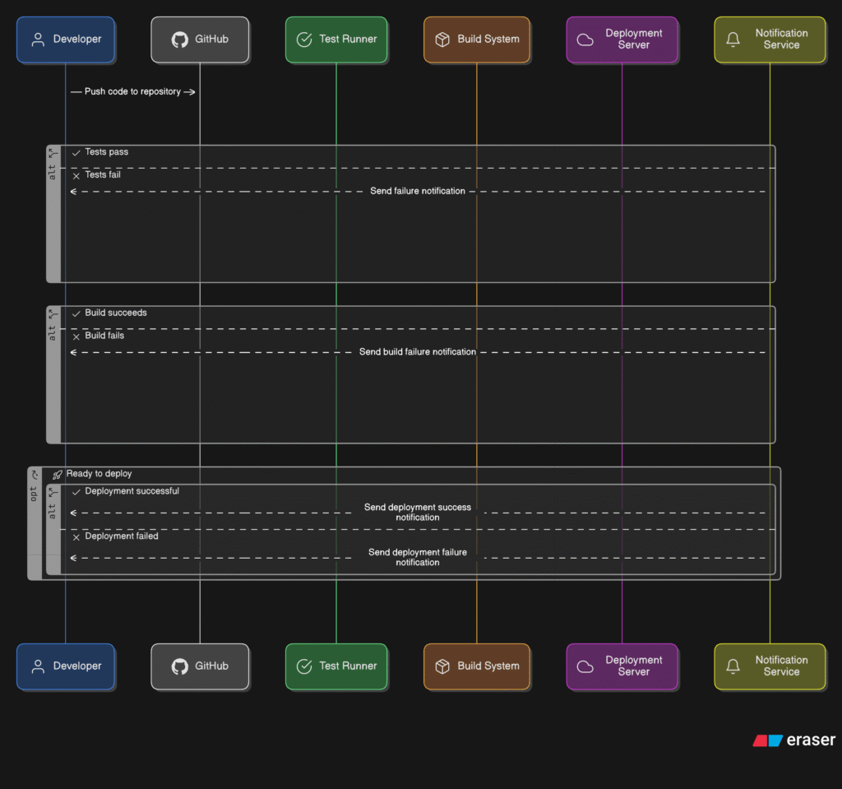This screenshot has width=842, height=789.
Task: Click the bell icon in the bottom Notification Service box
Action: (733, 666)
